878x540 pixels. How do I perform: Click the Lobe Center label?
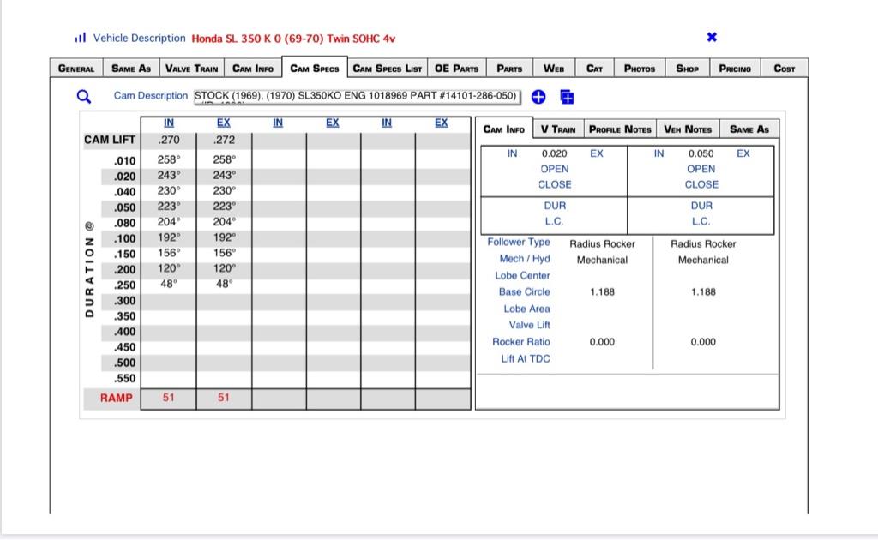pyautogui.click(x=522, y=275)
